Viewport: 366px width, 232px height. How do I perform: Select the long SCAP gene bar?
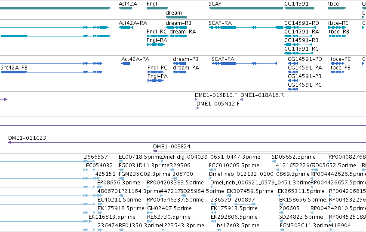point(246,8)
